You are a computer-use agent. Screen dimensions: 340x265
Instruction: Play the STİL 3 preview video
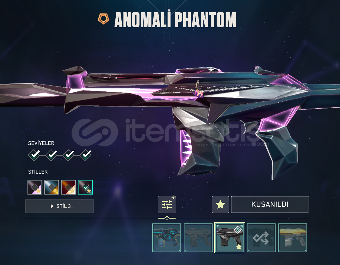pyautogui.click(x=60, y=206)
